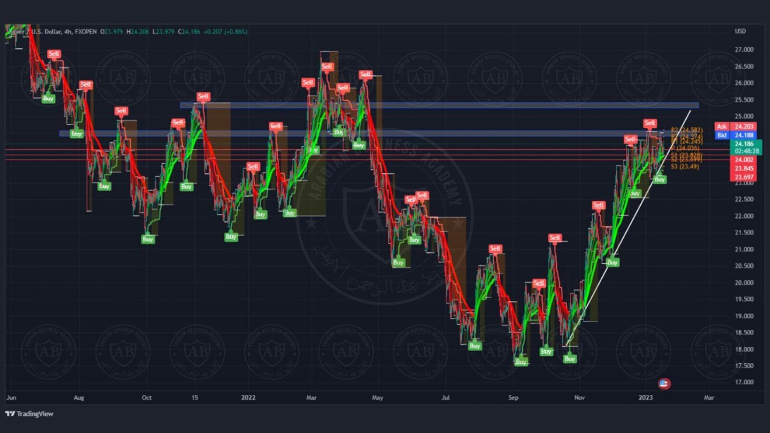Viewport: 770px width, 433px height.
Task: Click 18.000 on the price axis
Action: click(744, 350)
